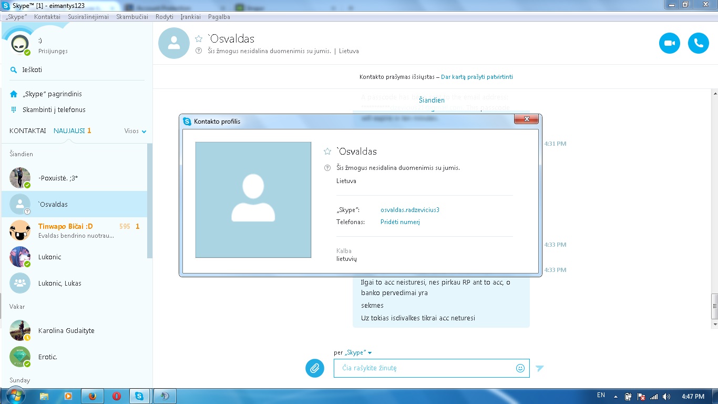Viewport: 718px width, 404px height.
Task: Open the Rodyti menu
Action: pos(165,17)
